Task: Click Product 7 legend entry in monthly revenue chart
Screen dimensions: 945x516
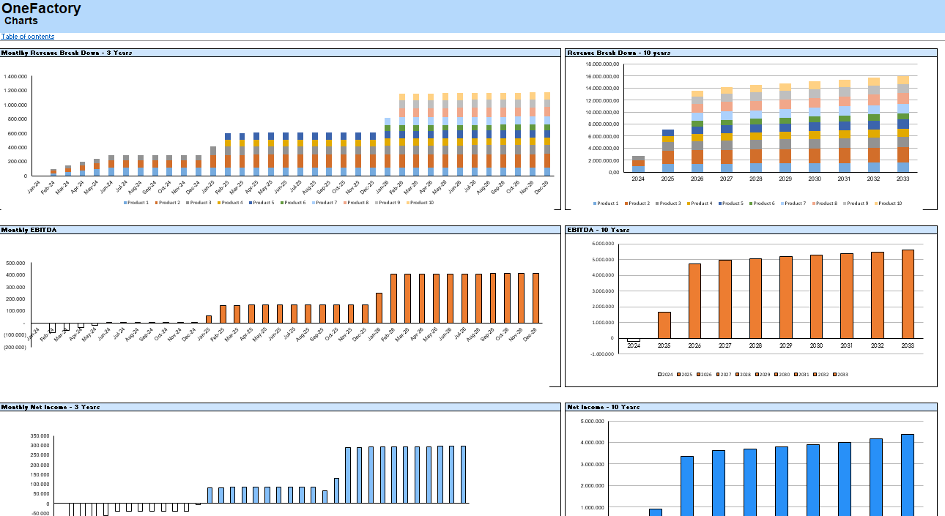Action: 325,203
